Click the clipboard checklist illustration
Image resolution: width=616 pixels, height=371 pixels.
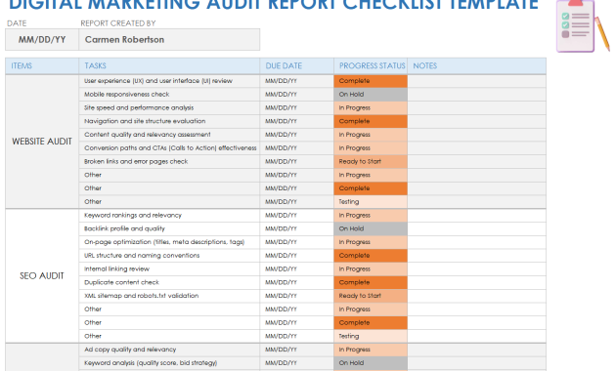(x=583, y=26)
